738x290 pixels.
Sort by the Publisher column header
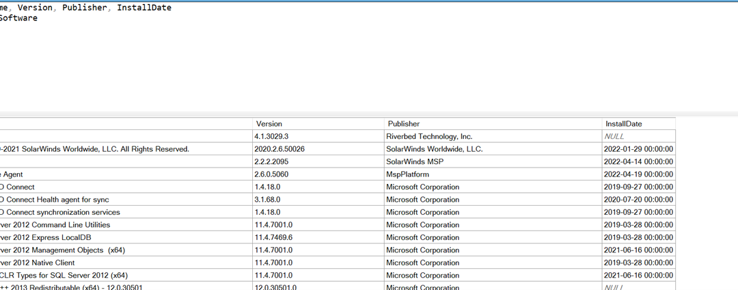pos(493,124)
